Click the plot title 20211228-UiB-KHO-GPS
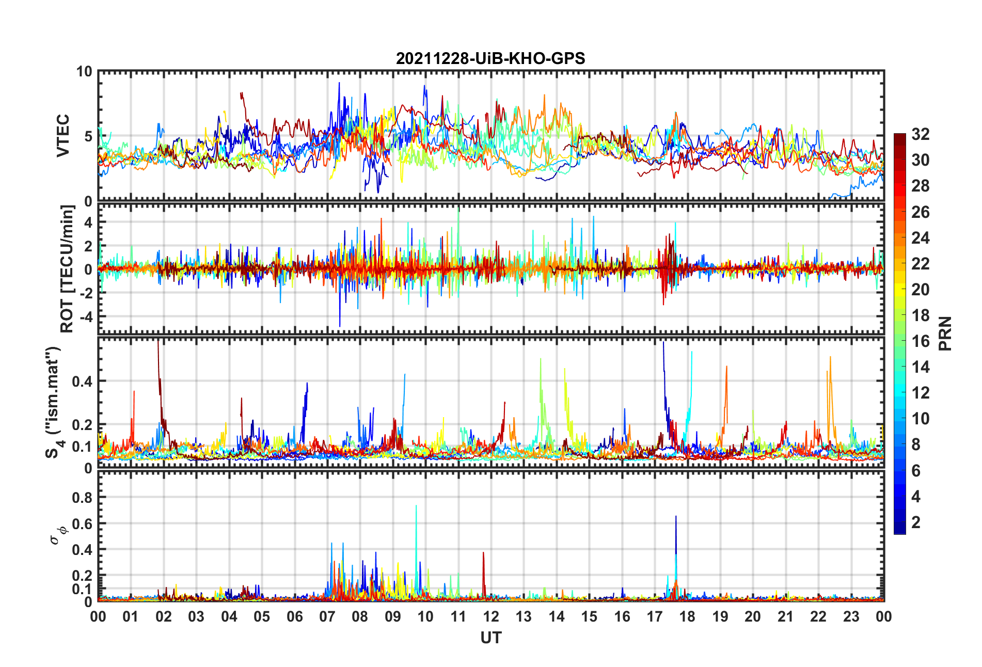Screen dimensions: 982x667 [x=490, y=58]
